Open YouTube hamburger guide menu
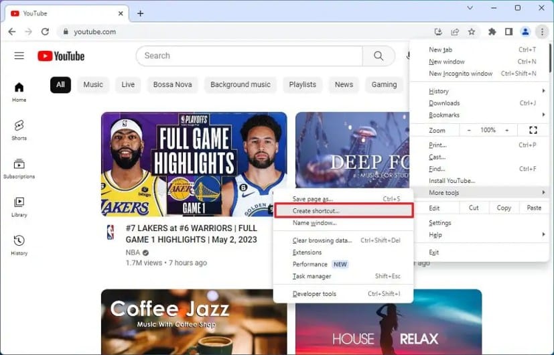Screen dimensions: 554x355 coord(19,56)
